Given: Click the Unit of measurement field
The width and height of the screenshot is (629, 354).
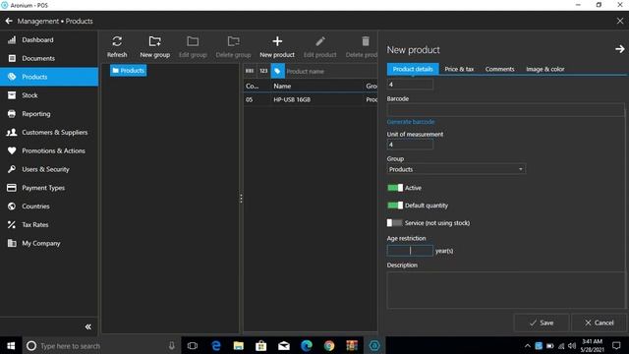Looking at the screenshot, I should [410, 145].
